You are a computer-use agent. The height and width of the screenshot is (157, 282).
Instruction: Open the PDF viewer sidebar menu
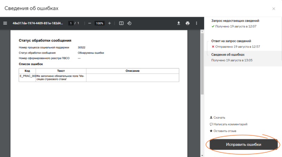tap(5, 23)
